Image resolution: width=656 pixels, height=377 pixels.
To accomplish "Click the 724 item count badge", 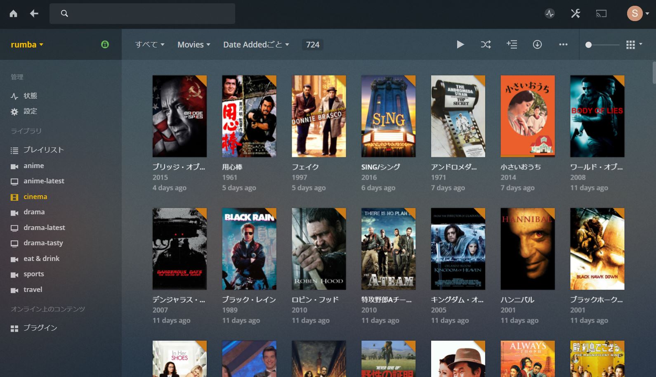I will [x=313, y=45].
